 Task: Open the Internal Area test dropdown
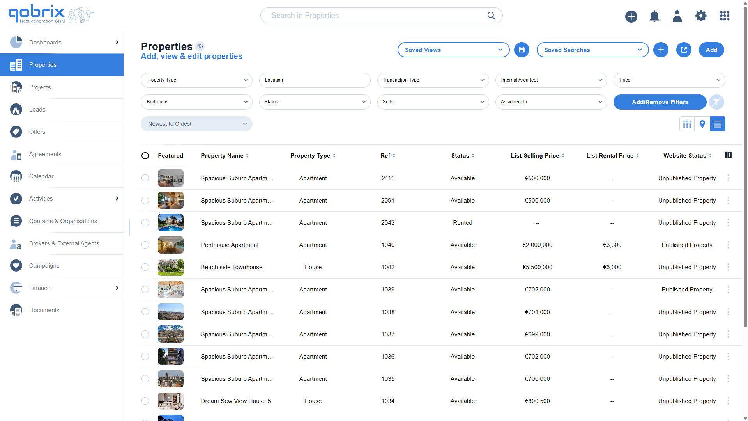click(551, 80)
